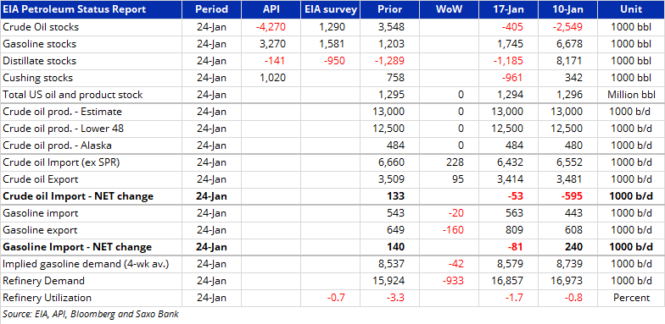Click the WoW value 228

tap(455, 162)
